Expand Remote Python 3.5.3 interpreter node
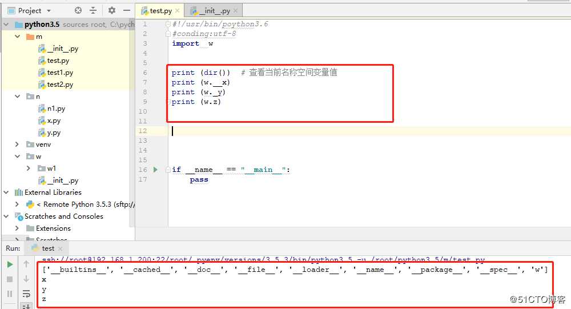The width and height of the screenshot is (571, 309). 18,204
